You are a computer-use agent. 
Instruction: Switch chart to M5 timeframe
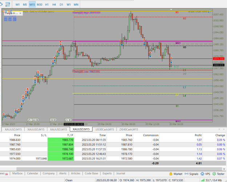[x=25, y=5]
